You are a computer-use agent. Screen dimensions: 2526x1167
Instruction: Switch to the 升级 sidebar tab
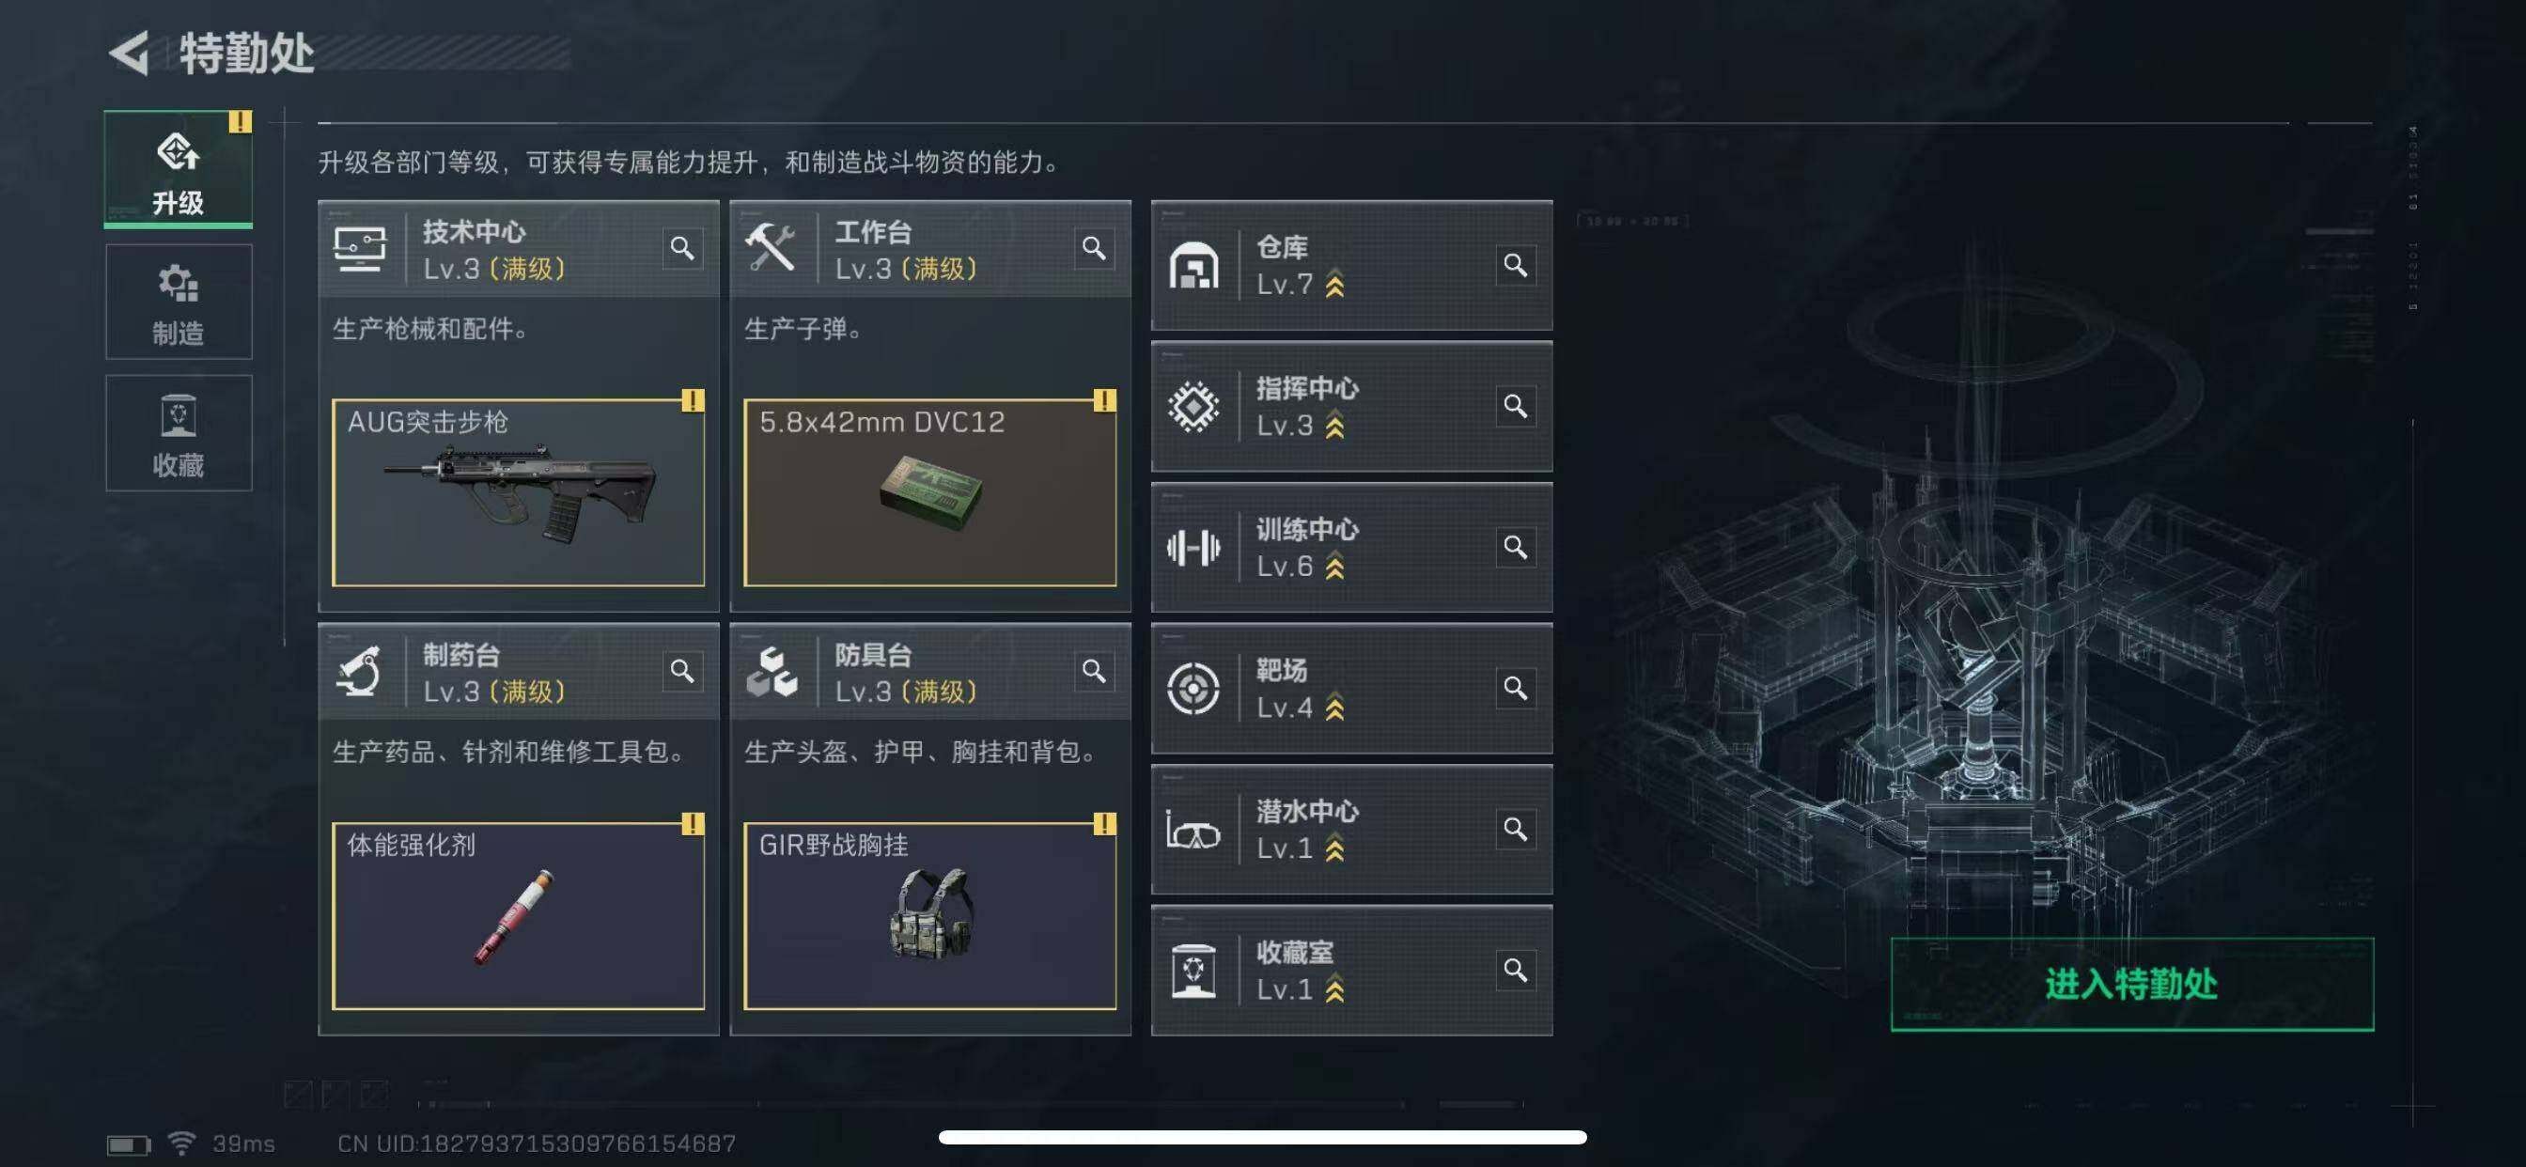(x=179, y=169)
